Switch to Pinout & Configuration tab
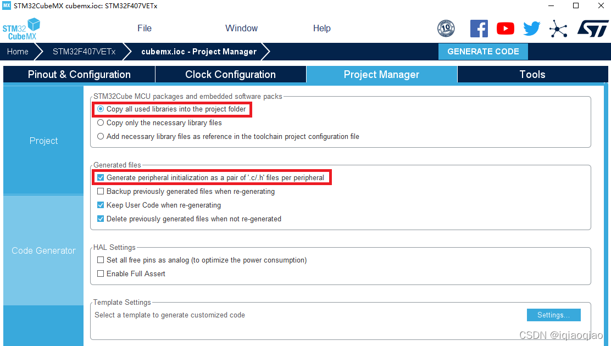Viewport: 611px width, 346px height. (x=79, y=75)
